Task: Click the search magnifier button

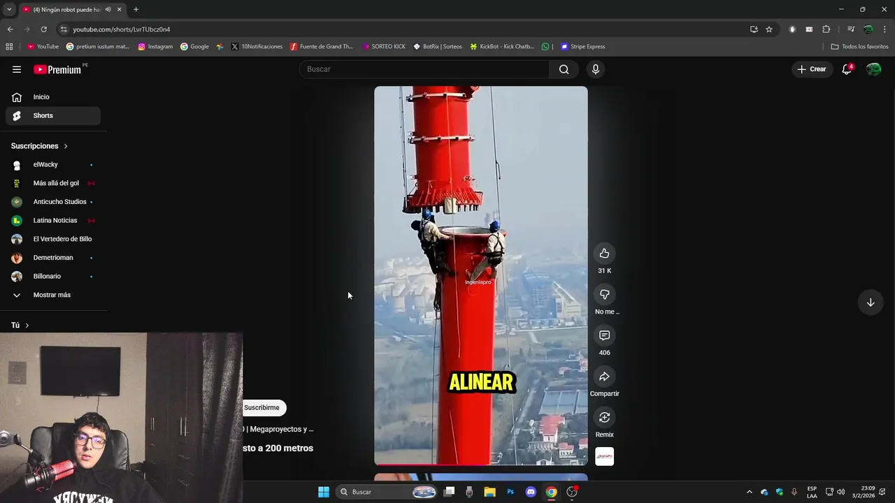Action: [564, 69]
